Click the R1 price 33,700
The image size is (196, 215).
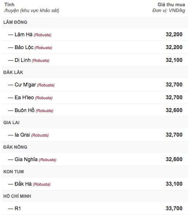174,208
